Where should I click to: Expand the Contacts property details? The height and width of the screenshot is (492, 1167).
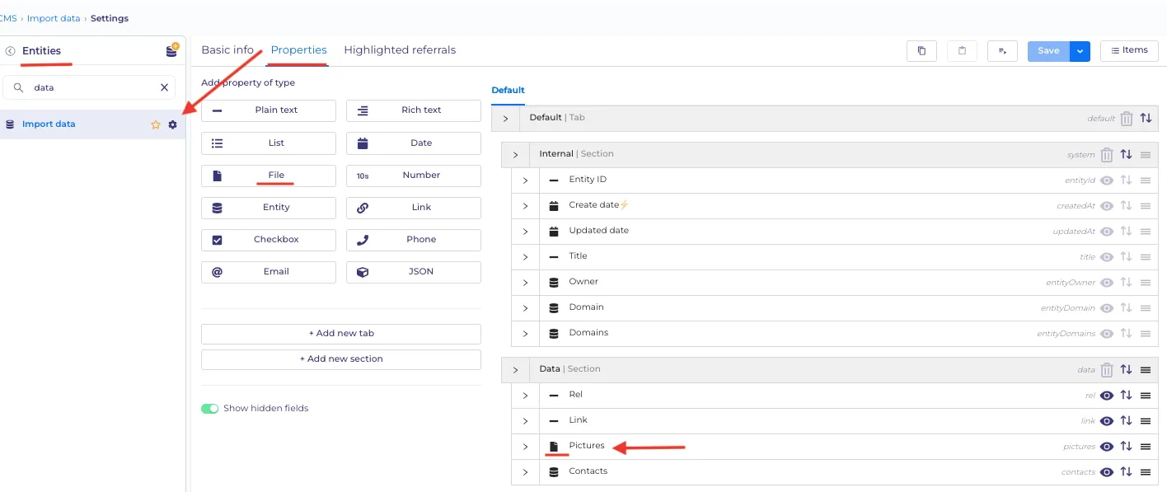tap(525, 472)
